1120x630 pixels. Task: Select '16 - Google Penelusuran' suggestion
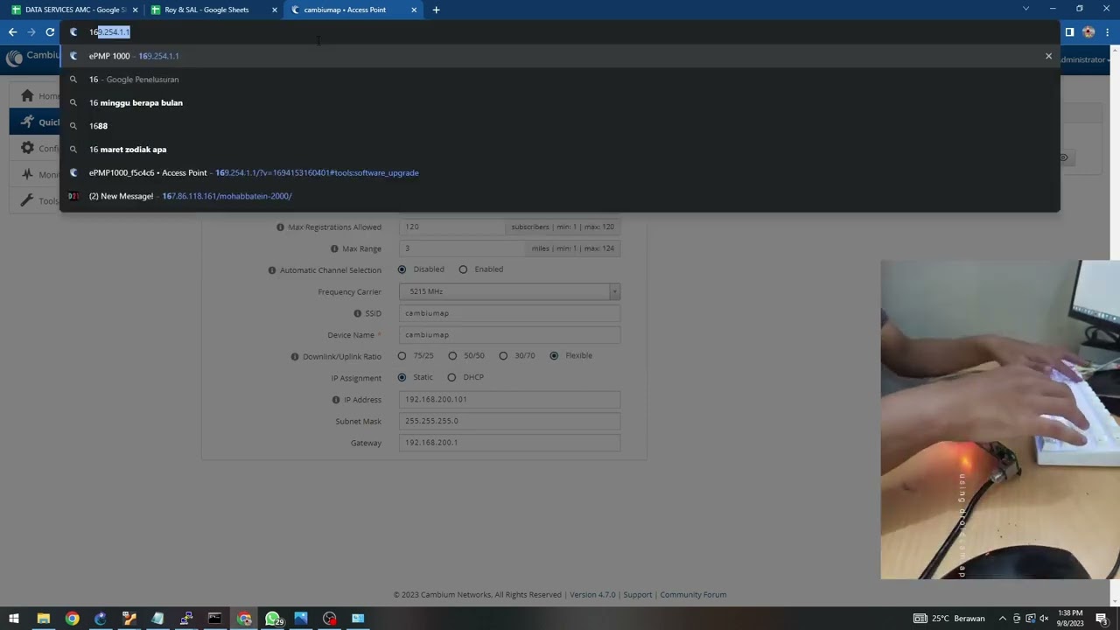pyautogui.click(x=560, y=80)
